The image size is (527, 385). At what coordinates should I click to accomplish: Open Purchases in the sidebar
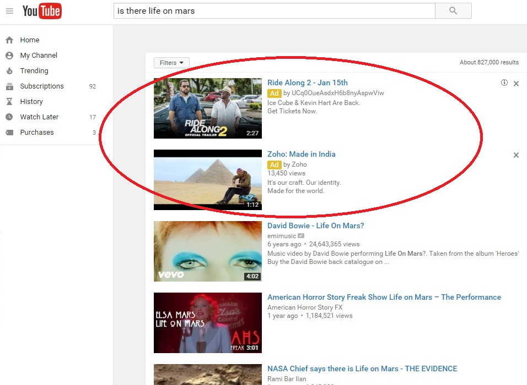(36, 133)
